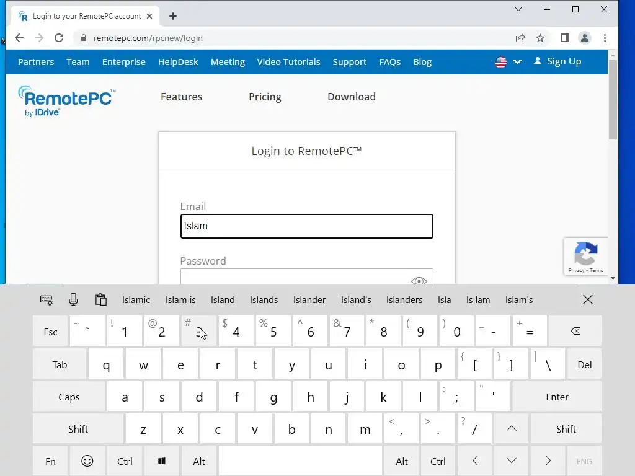The width and height of the screenshot is (635, 476).
Task: Close the RemotePC login tab
Action: 149,16
